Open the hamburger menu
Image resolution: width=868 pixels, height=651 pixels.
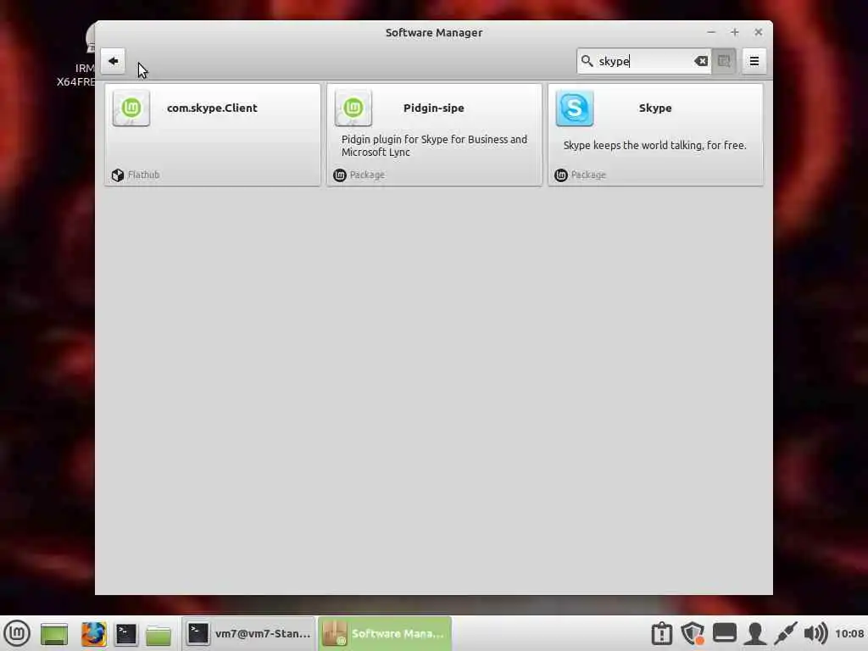click(x=754, y=61)
